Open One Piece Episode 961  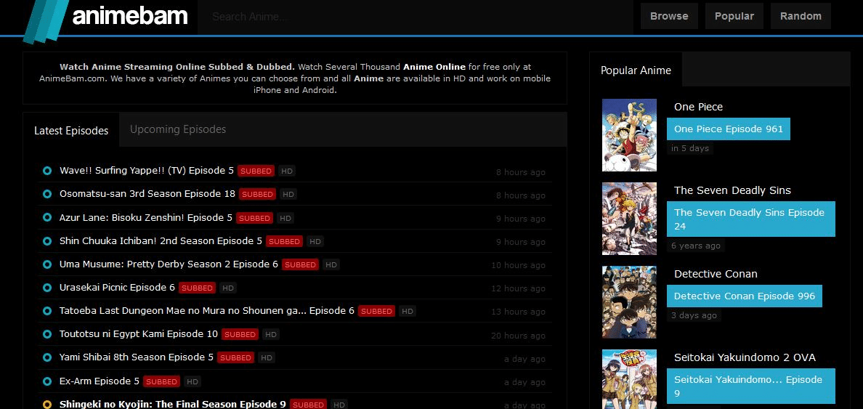(728, 129)
